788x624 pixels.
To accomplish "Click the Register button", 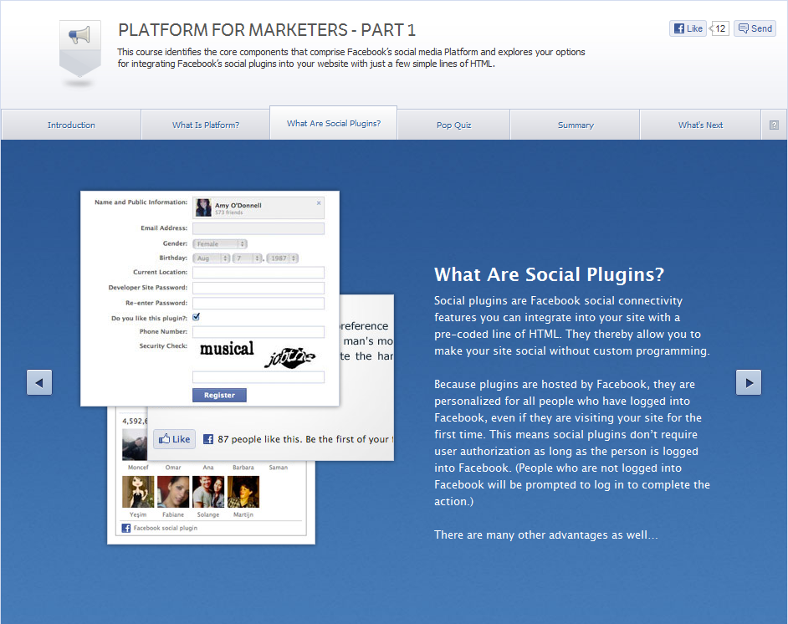I will (220, 396).
